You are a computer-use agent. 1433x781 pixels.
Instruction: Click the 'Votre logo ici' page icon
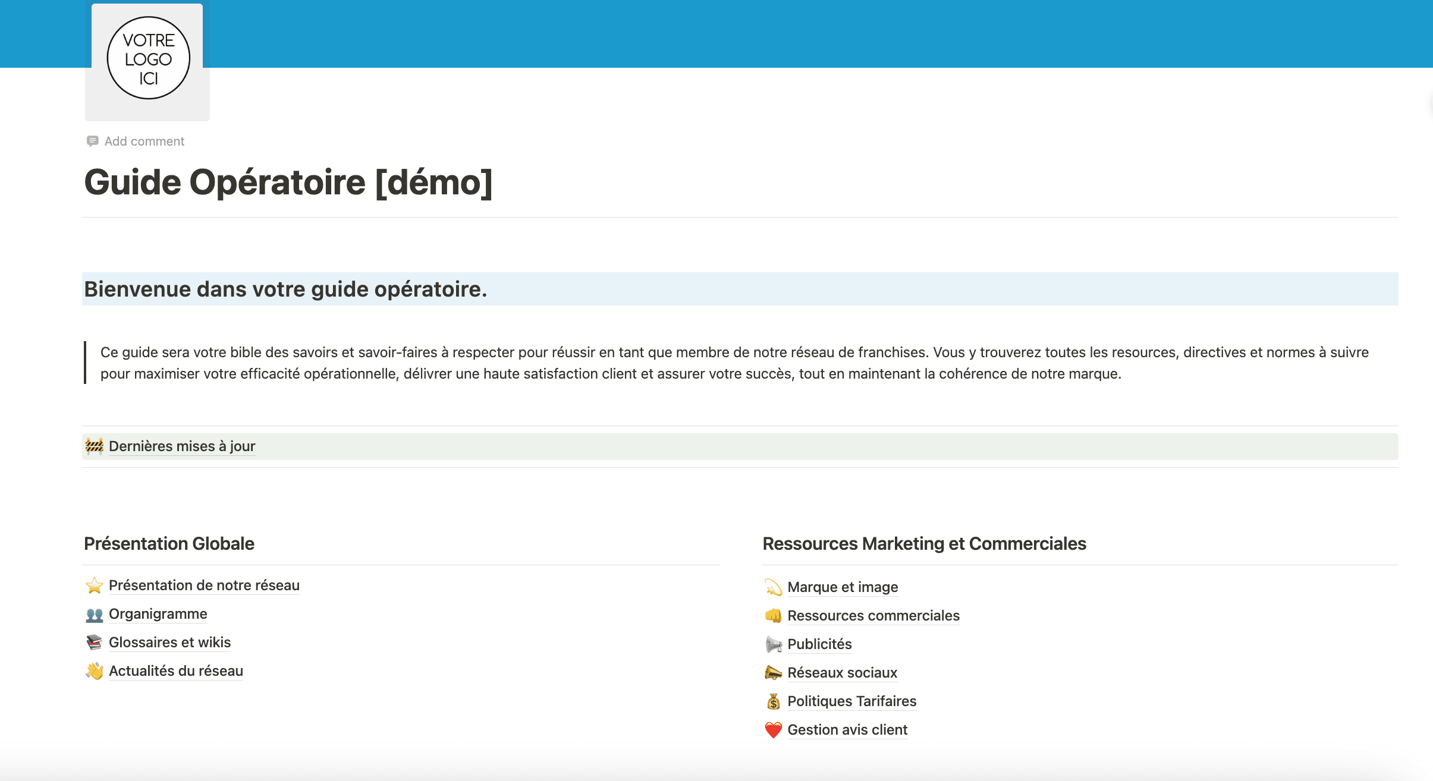point(147,59)
